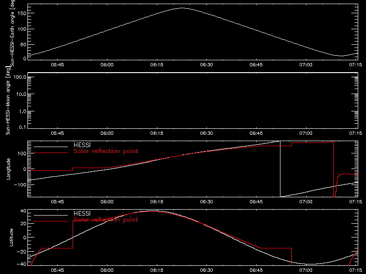Click the 100.0 tick on Moon angle axis
This screenshot has height=274, width=366.
tap(20, 77)
